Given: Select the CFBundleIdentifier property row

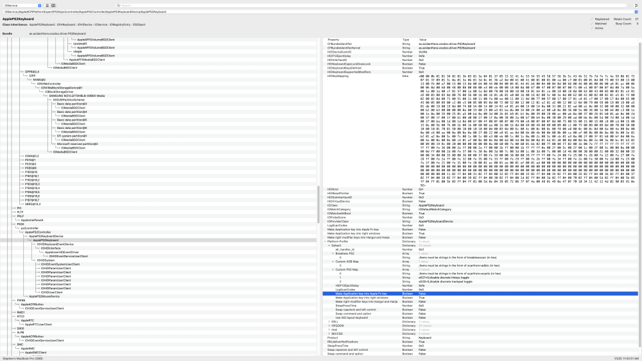Looking at the screenshot, I should (480, 44).
